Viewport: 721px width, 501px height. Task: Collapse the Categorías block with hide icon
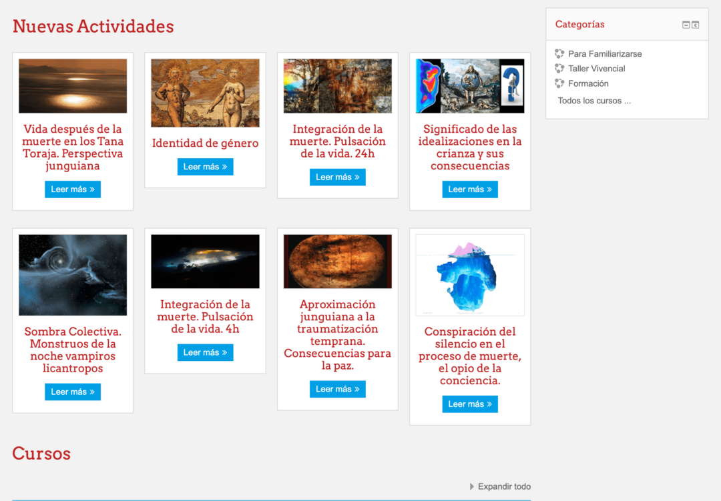click(686, 25)
